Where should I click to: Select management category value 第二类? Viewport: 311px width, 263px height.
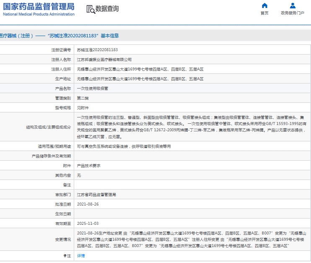83,98
